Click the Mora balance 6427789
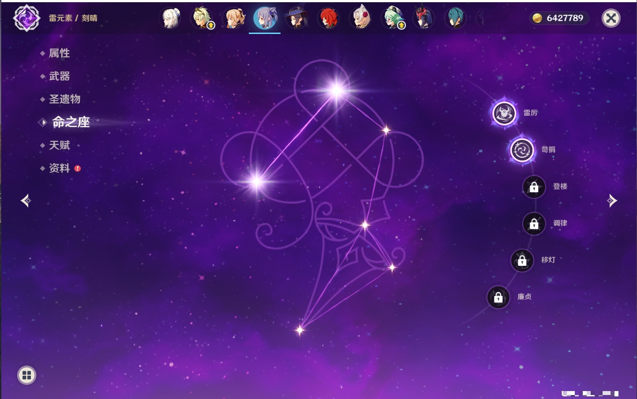637x399 pixels. [x=565, y=18]
